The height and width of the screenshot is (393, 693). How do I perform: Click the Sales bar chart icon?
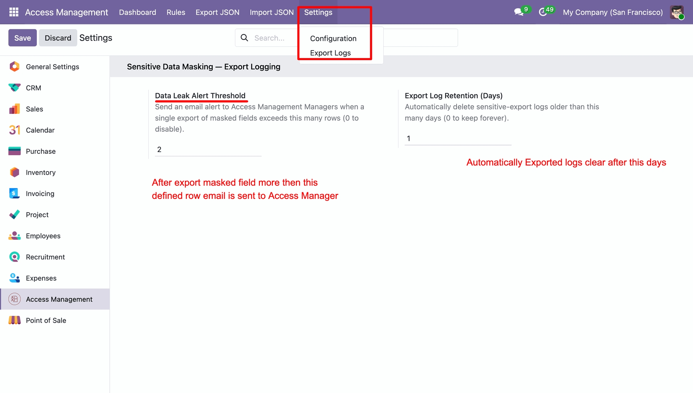14,109
